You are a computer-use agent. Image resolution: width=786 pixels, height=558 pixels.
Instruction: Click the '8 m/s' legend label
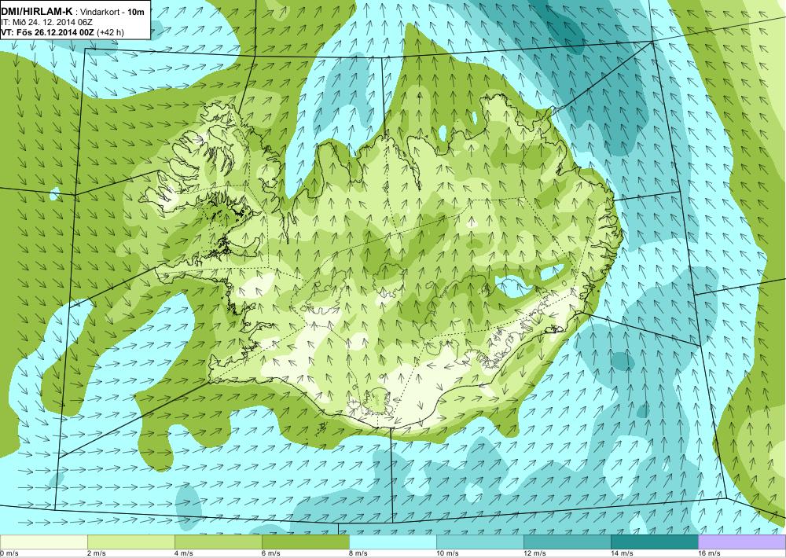coord(358,553)
